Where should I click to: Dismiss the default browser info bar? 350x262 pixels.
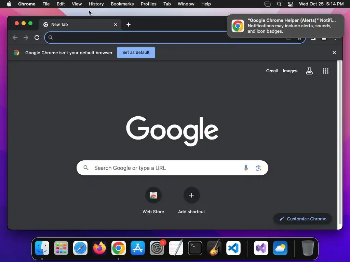(334, 53)
